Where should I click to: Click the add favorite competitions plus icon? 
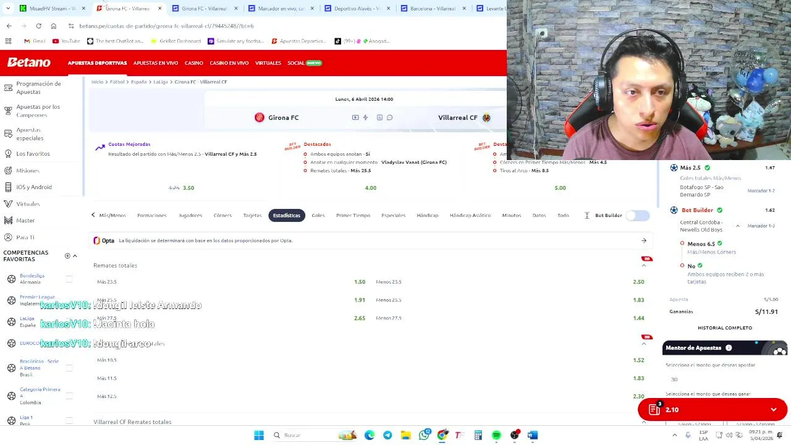pos(67,256)
